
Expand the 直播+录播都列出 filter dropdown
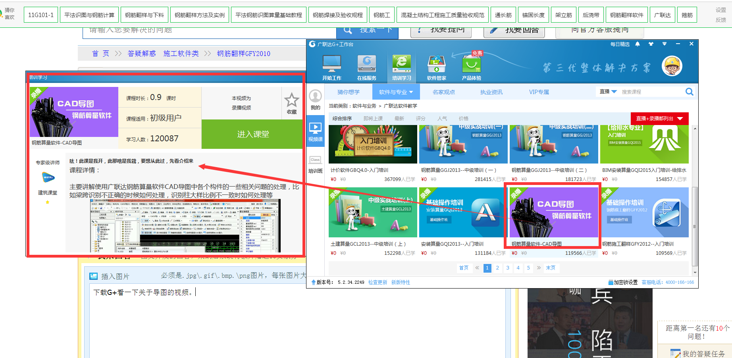tap(660, 119)
